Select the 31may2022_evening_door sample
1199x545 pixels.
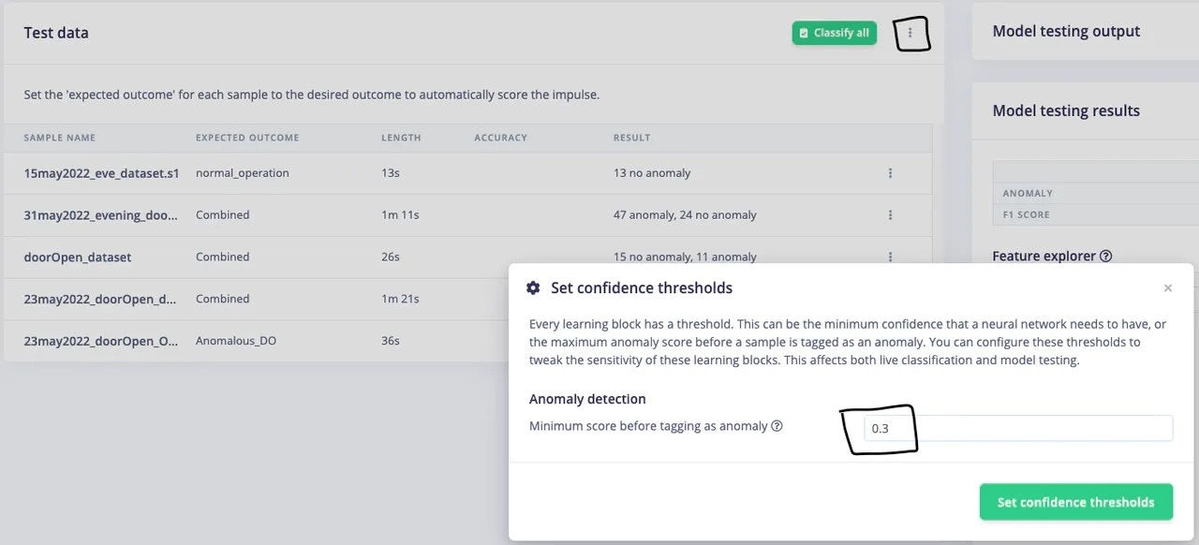click(100, 215)
